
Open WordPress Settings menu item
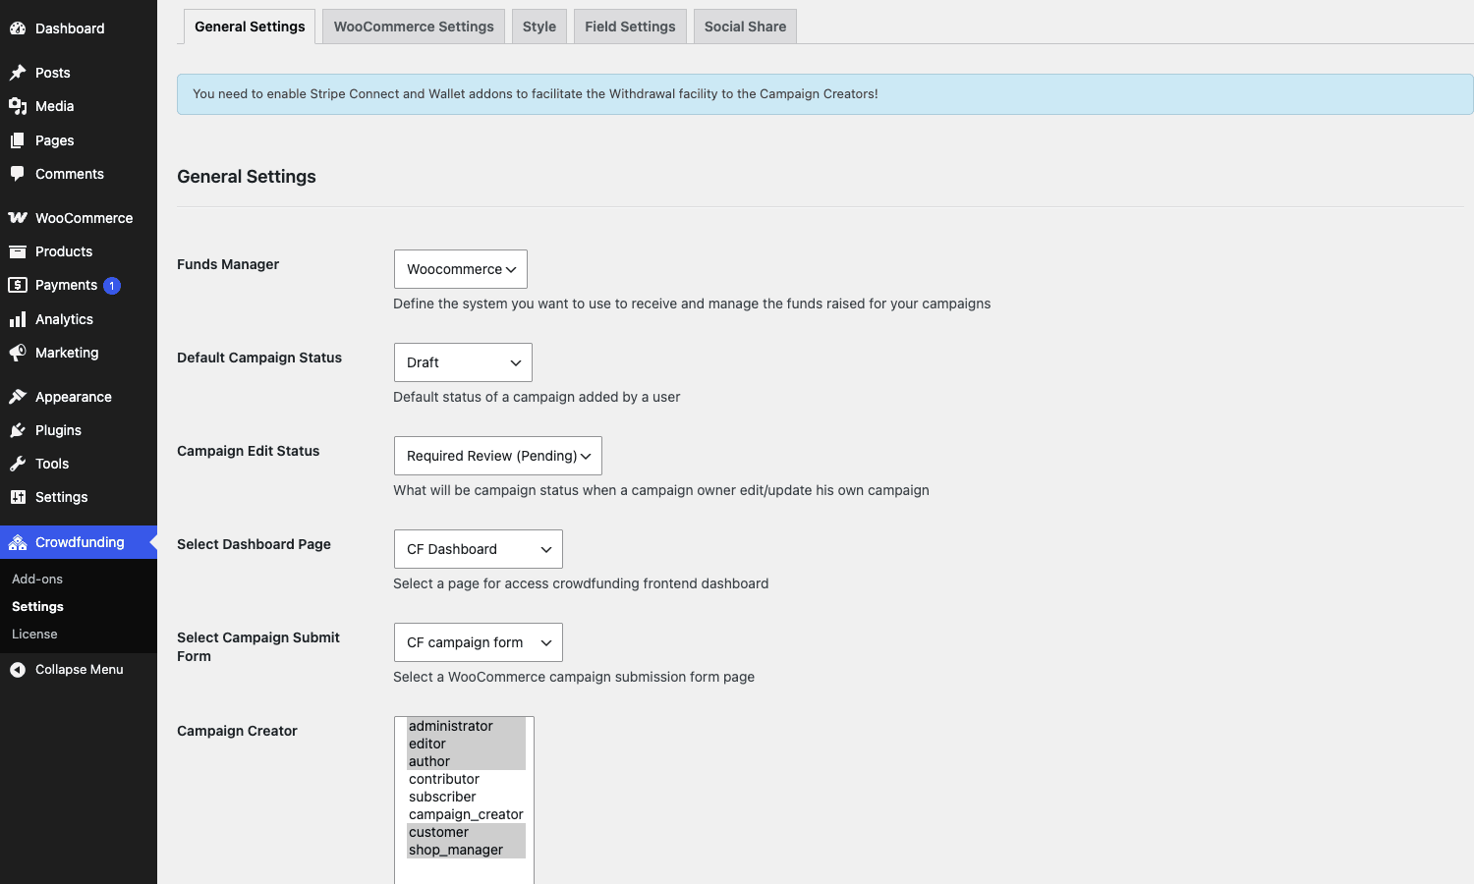79,497
